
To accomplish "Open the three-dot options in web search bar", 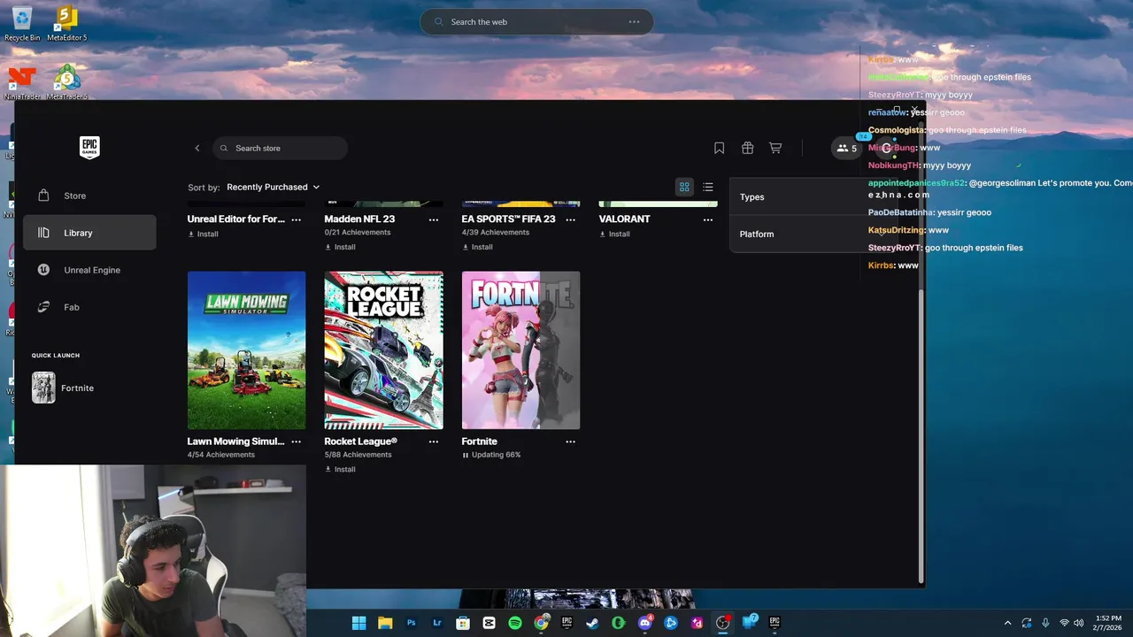I will 634,22.
